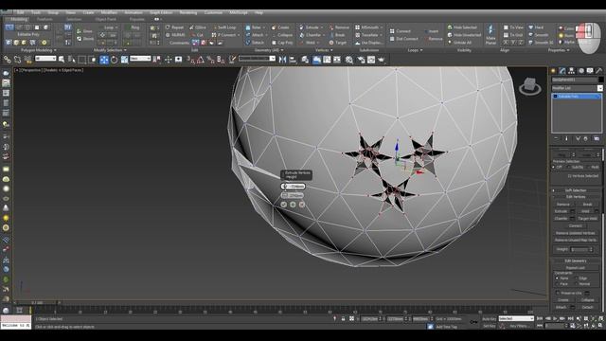Switch to the Freeform ribbon tab
This screenshot has width=606, height=341.
tap(45, 19)
